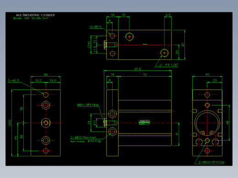
Task: Select the 91.5 overall length dimension
Action: [138, 69]
